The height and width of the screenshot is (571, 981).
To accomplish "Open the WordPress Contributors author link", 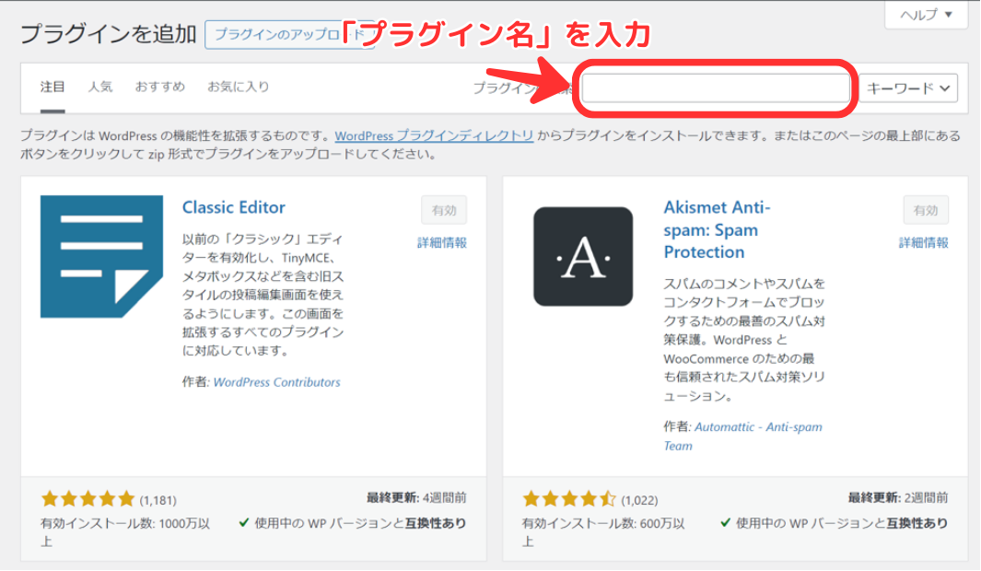I will pyautogui.click(x=276, y=382).
